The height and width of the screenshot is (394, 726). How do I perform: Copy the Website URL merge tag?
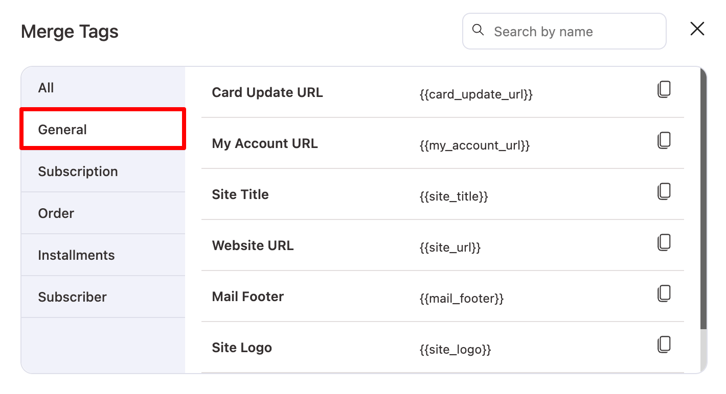663,242
